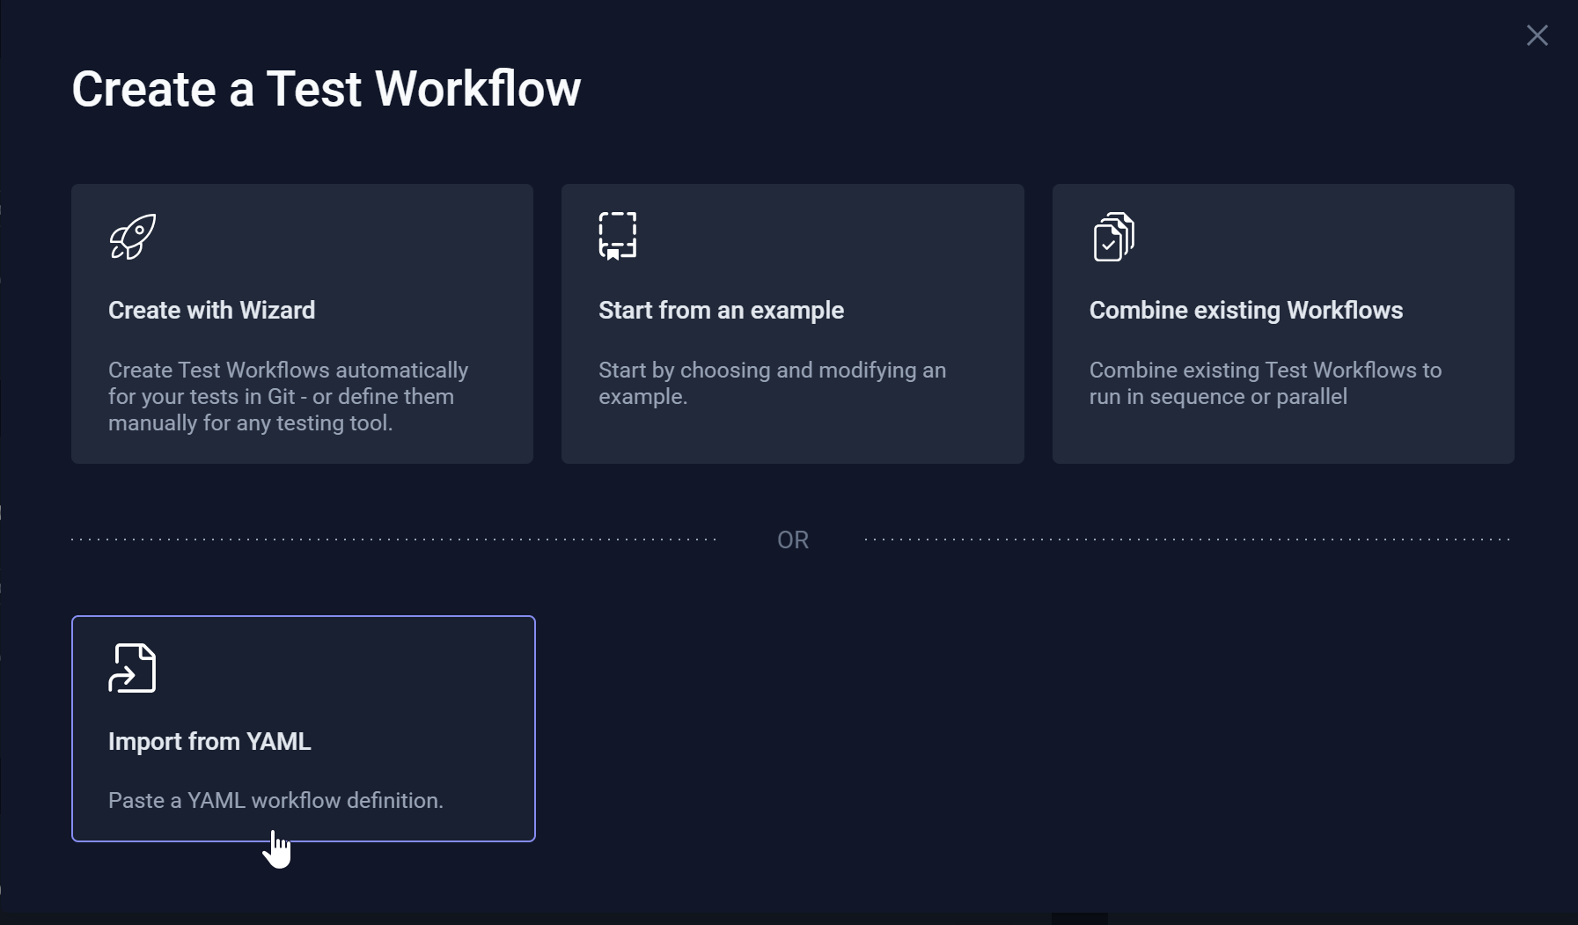1578x925 pixels.
Task: Open the Import from YAML title
Action: click(209, 742)
